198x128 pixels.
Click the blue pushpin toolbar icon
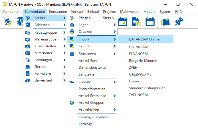pos(179,22)
